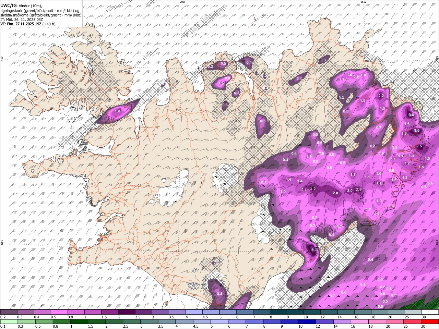This screenshot has width=439, height=329.
Task: Pick the darkest purple swatch between 2 and 2.5
Action: point(127,312)
